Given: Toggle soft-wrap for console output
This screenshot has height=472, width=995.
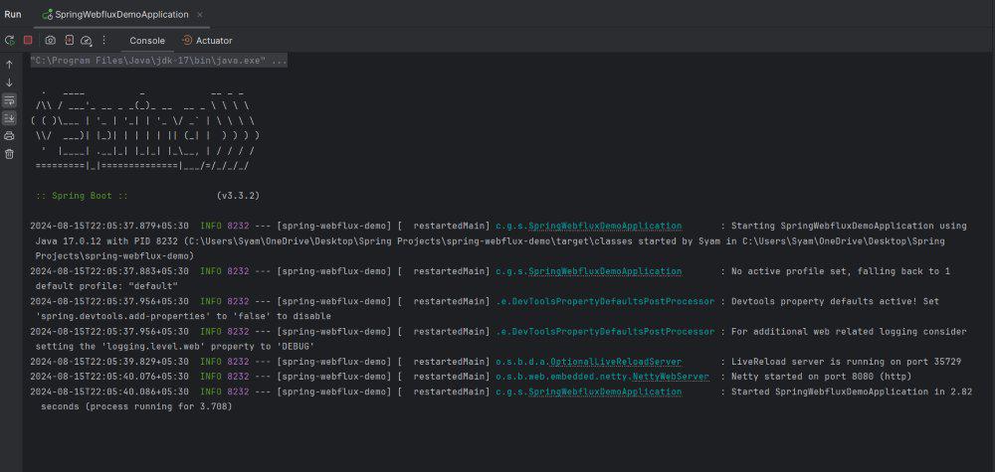Looking at the screenshot, I should coord(9,100).
